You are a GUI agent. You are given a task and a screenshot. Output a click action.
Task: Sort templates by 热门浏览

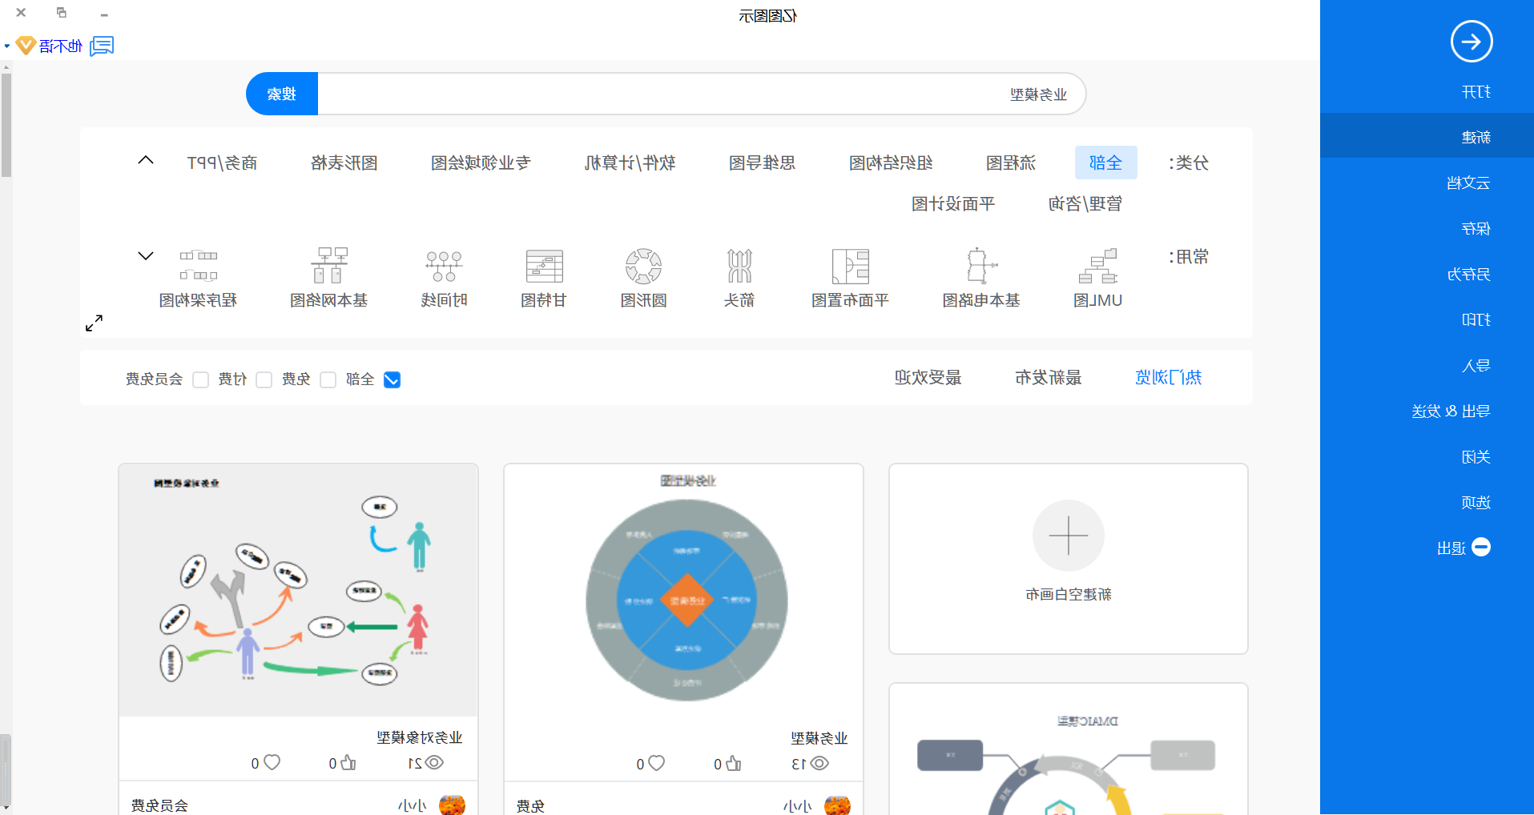(1168, 377)
